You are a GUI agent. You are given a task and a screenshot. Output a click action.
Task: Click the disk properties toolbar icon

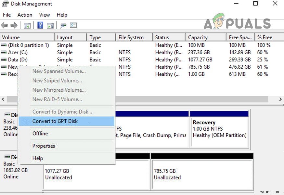[63, 25]
